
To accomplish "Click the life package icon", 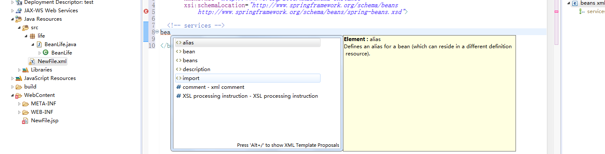I will pos(32,36).
